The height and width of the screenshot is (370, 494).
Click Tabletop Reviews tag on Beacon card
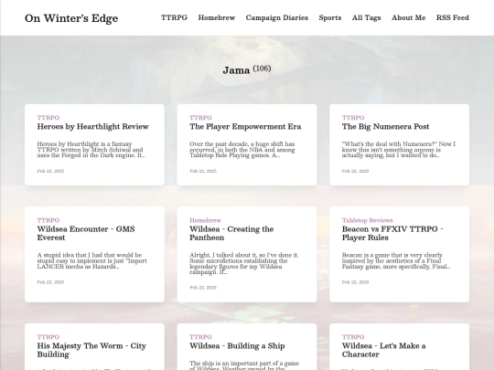[x=368, y=220]
